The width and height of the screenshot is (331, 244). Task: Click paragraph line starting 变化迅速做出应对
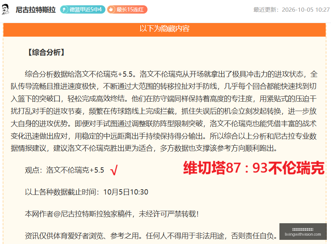[x=164, y=136]
